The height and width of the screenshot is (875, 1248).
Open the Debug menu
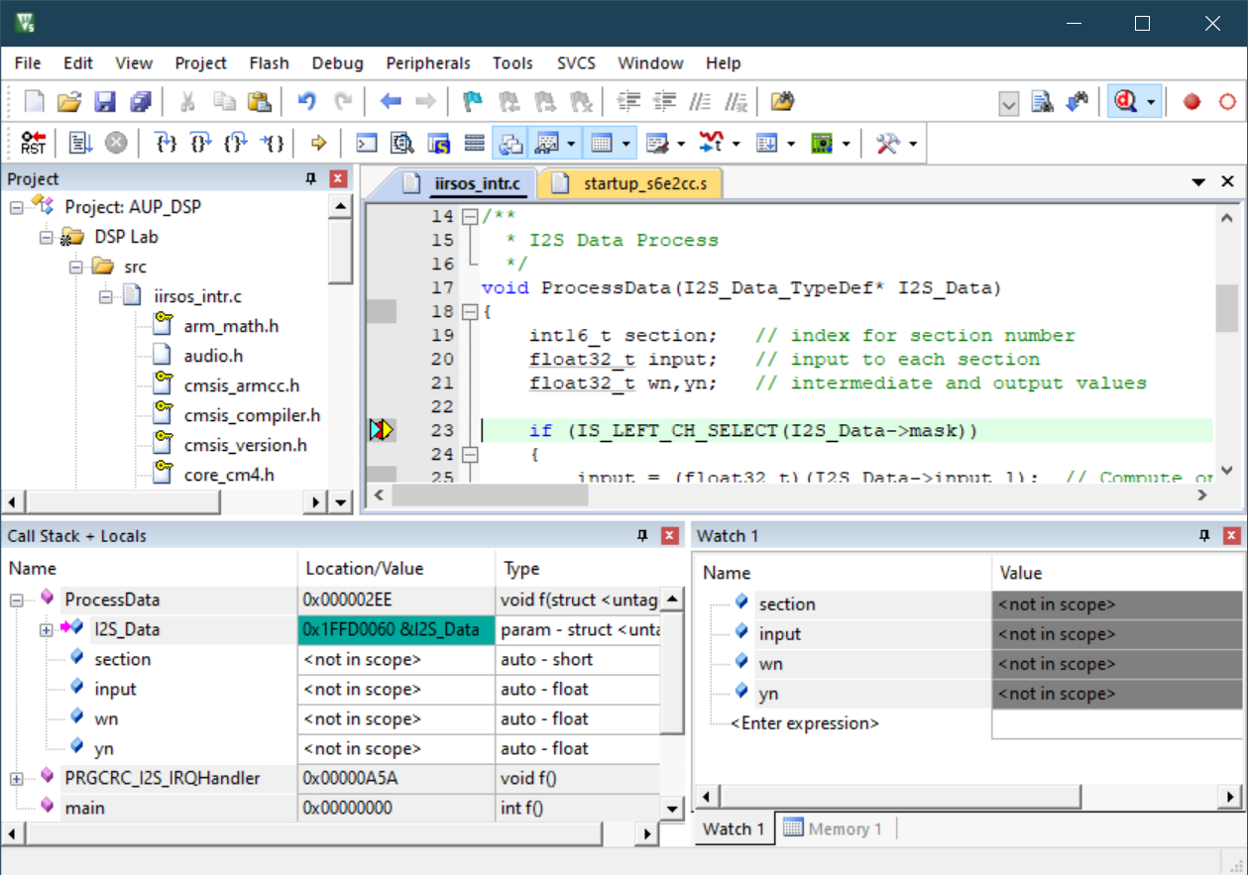(x=337, y=62)
